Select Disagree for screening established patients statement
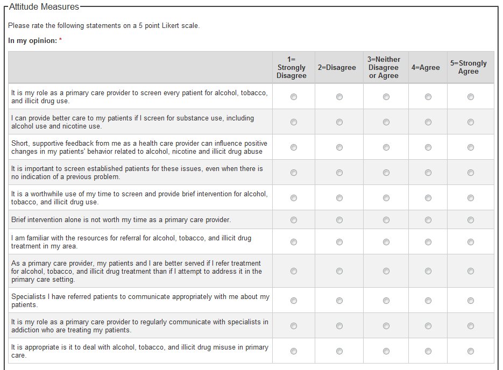 (x=339, y=173)
